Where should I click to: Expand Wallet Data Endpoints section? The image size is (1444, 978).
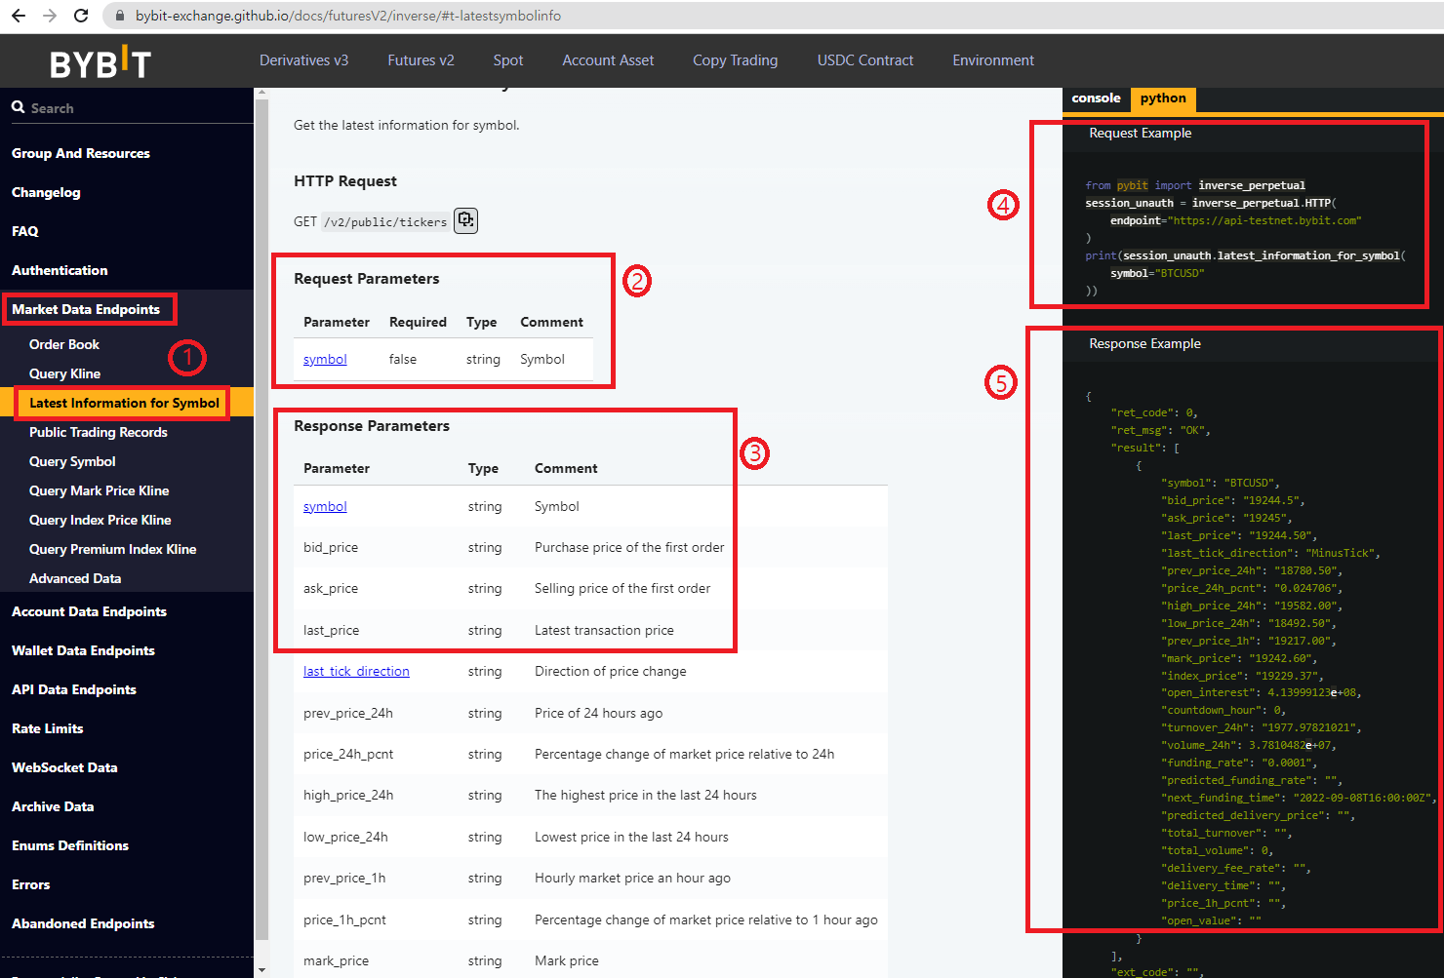point(83,650)
